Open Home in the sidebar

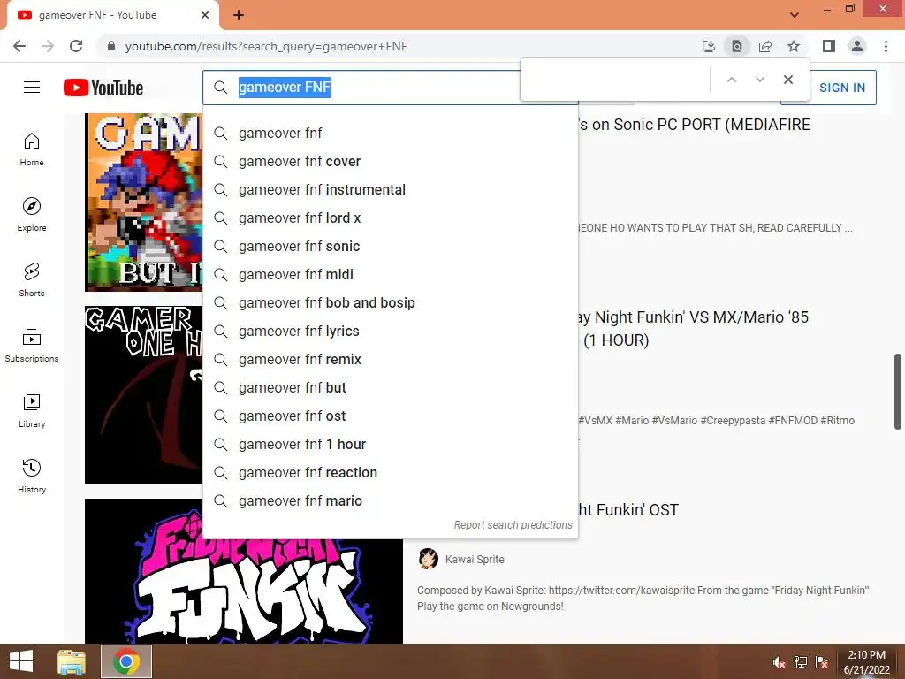click(x=32, y=149)
